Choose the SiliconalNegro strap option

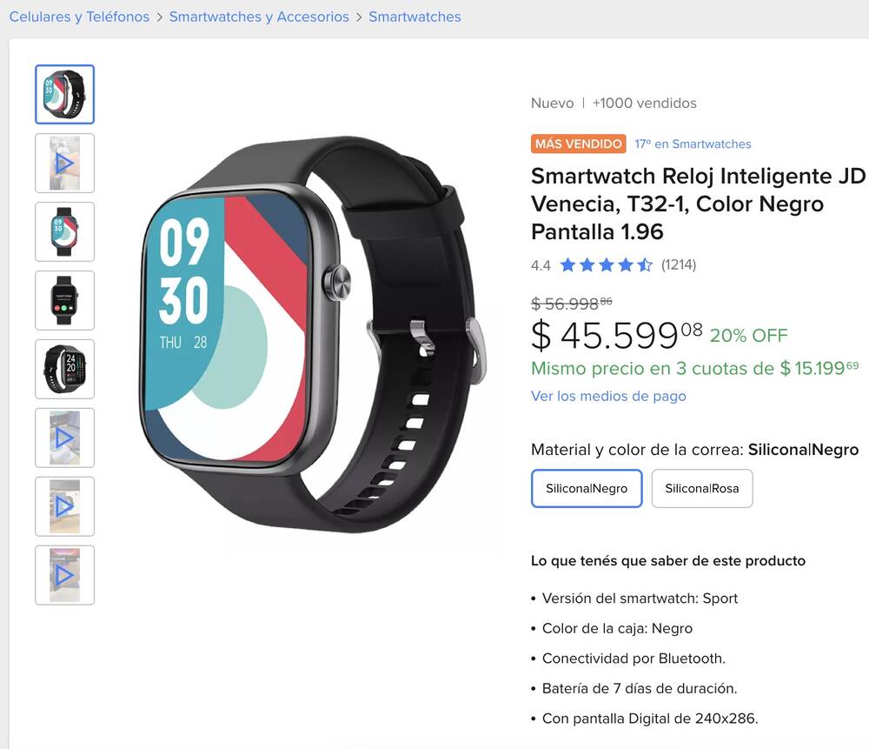click(x=587, y=488)
